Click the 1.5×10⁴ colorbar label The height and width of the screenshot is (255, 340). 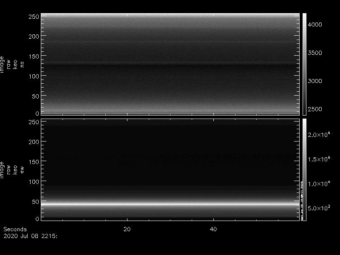(x=319, y=159)
